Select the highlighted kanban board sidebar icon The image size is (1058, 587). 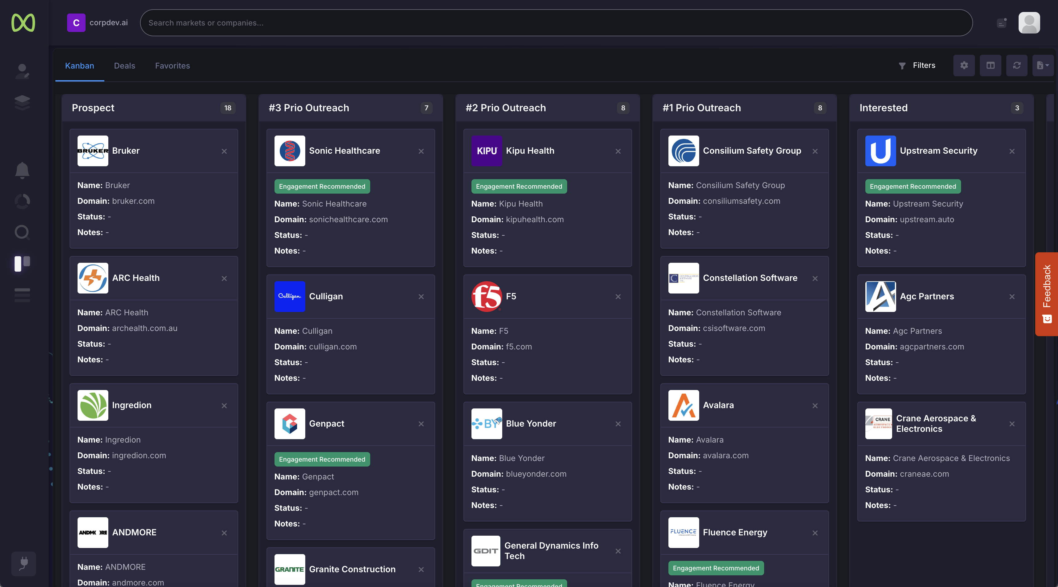(22, 263)
